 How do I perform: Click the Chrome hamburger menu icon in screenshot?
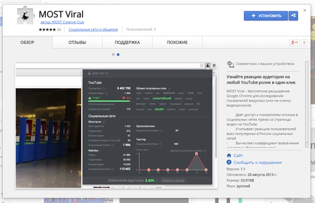pyautogui.click(x=214, y=65)
